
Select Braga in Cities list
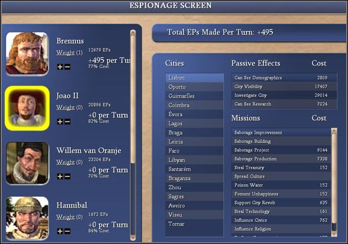click(194, 133)
